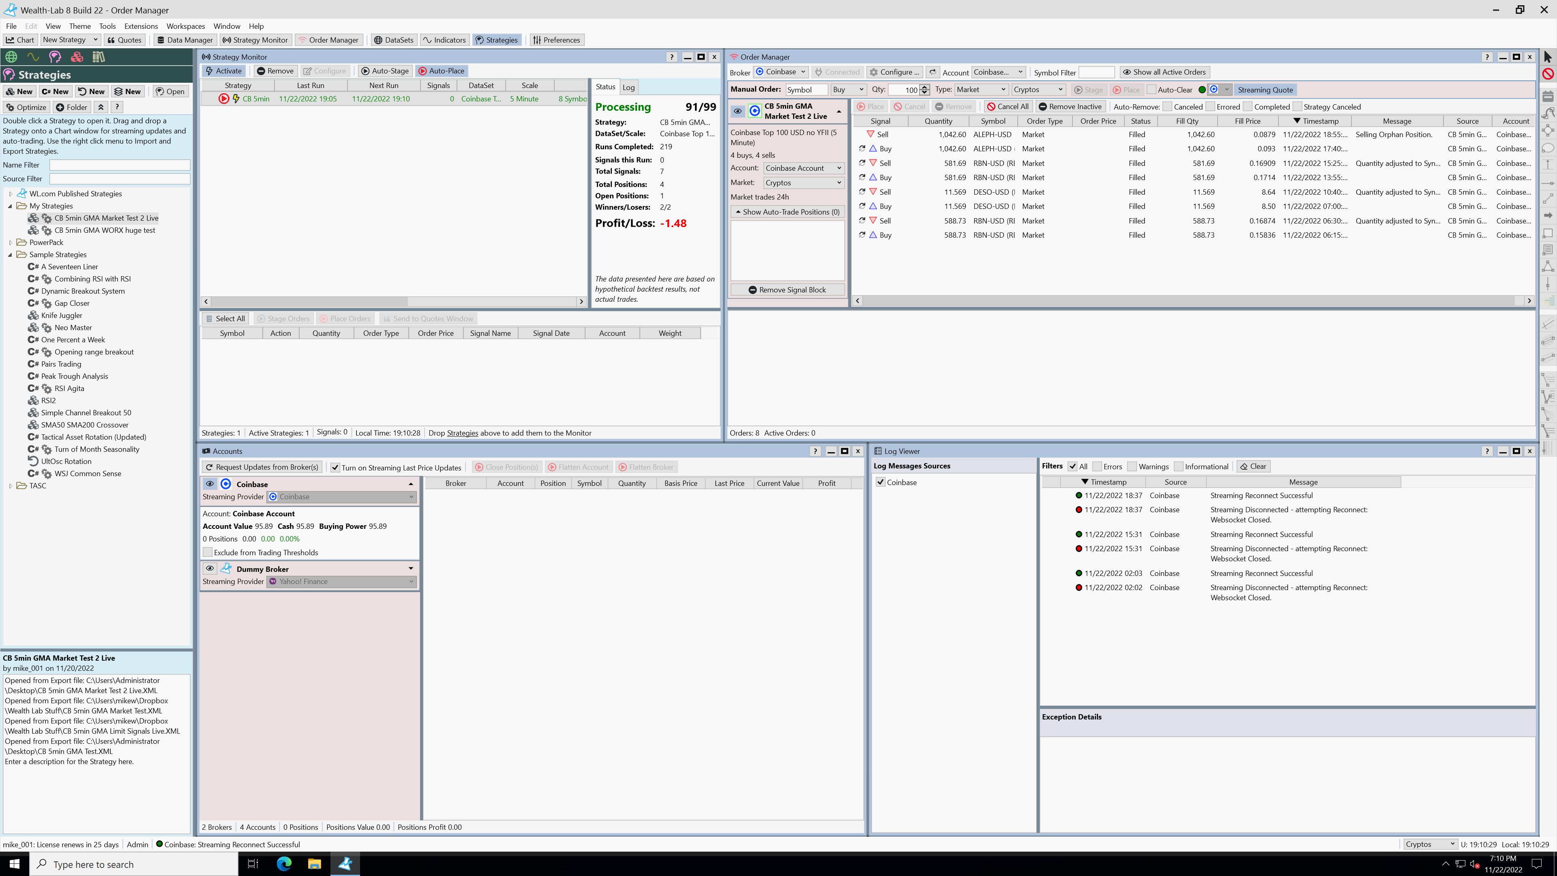Switch to the Log tab in Strategy Monitor
Viewport: 1557px width, 876px height.
point(628,87)
